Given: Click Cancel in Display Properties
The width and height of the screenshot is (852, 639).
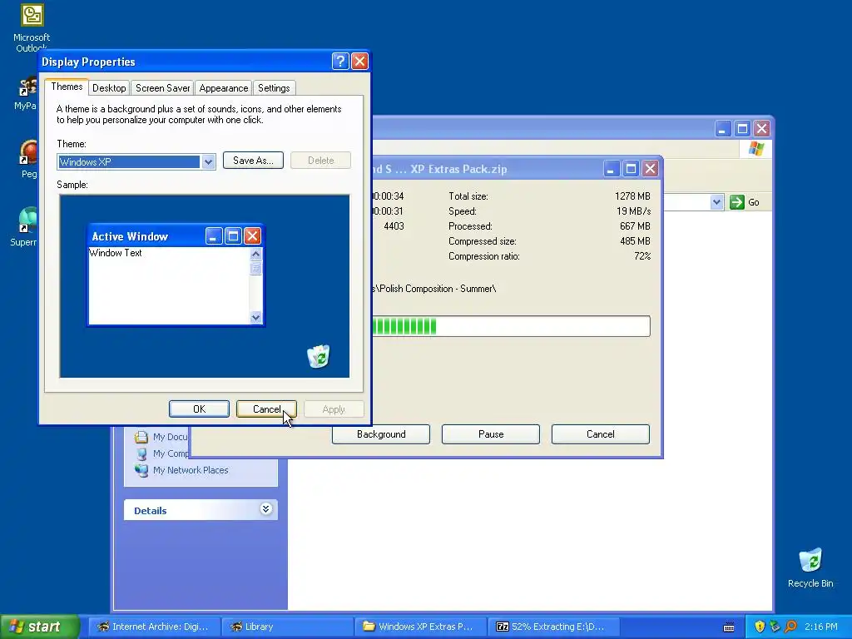Looking at the screenshot, I should point(267,409).
